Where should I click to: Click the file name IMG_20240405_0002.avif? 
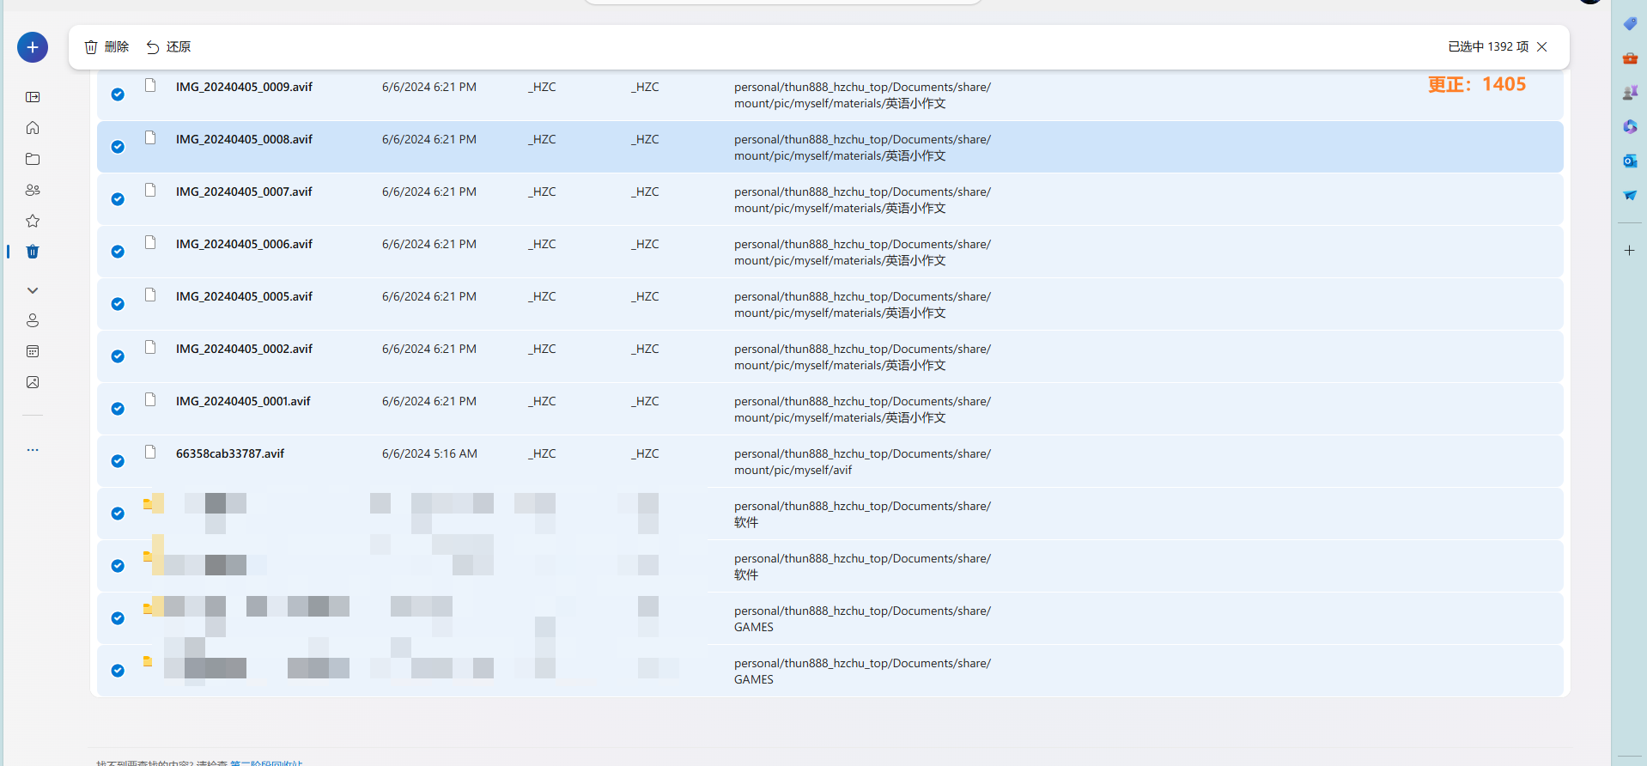244,349
